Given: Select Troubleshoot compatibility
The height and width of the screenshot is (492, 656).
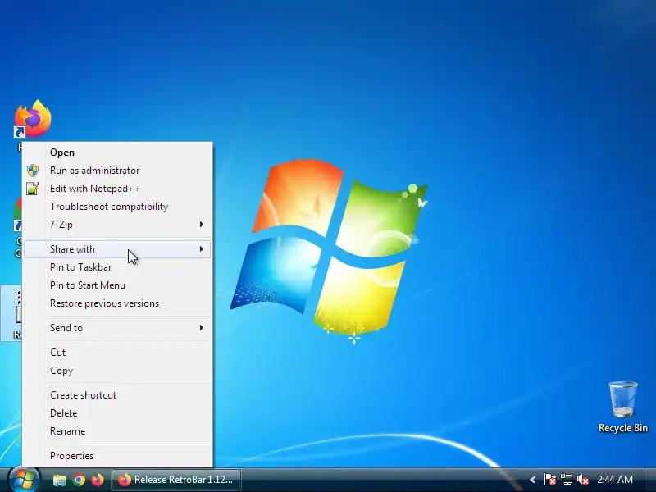Looking at the screenshot, I should coord(117,207).
